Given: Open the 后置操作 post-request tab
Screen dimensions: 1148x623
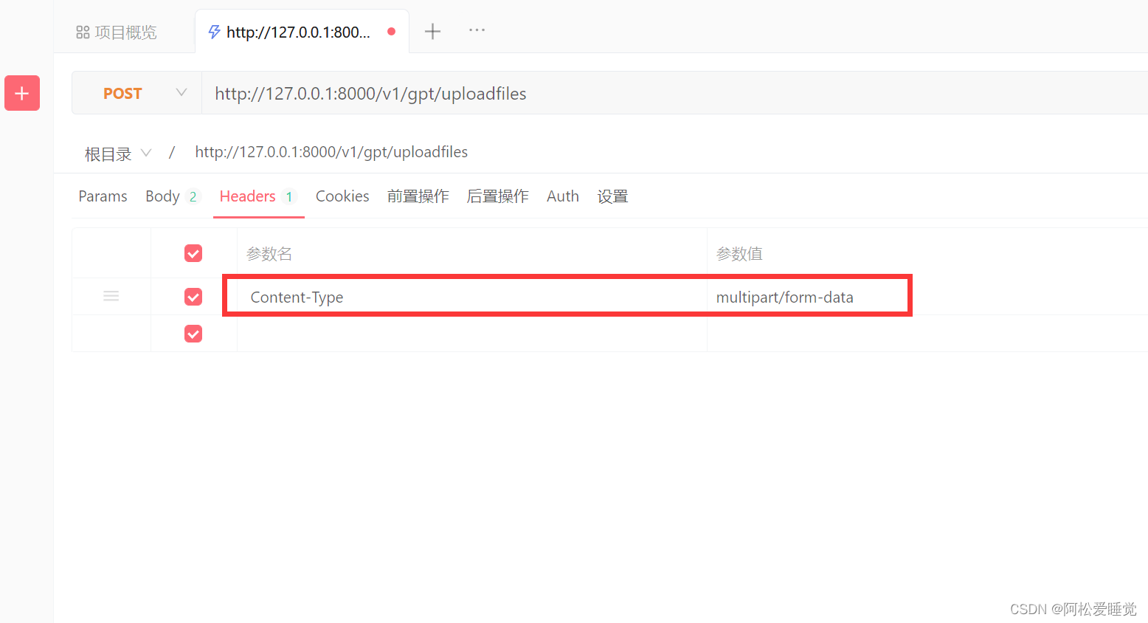Looking at the screenshot, I should tap(497, 196).
